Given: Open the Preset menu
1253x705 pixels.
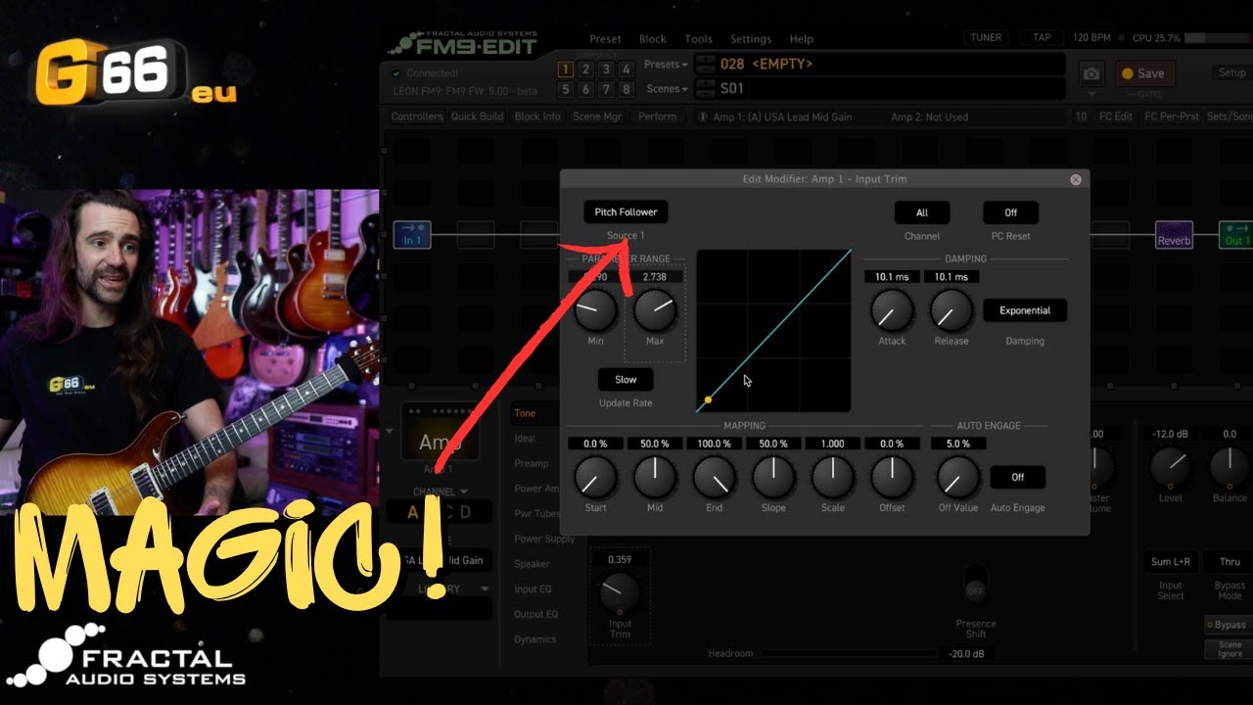Looking at the screenshot, I should point(605,39).
